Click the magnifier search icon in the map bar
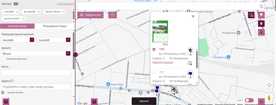The image size is (276, 105). pyautogui.click(x=262, y=7)
